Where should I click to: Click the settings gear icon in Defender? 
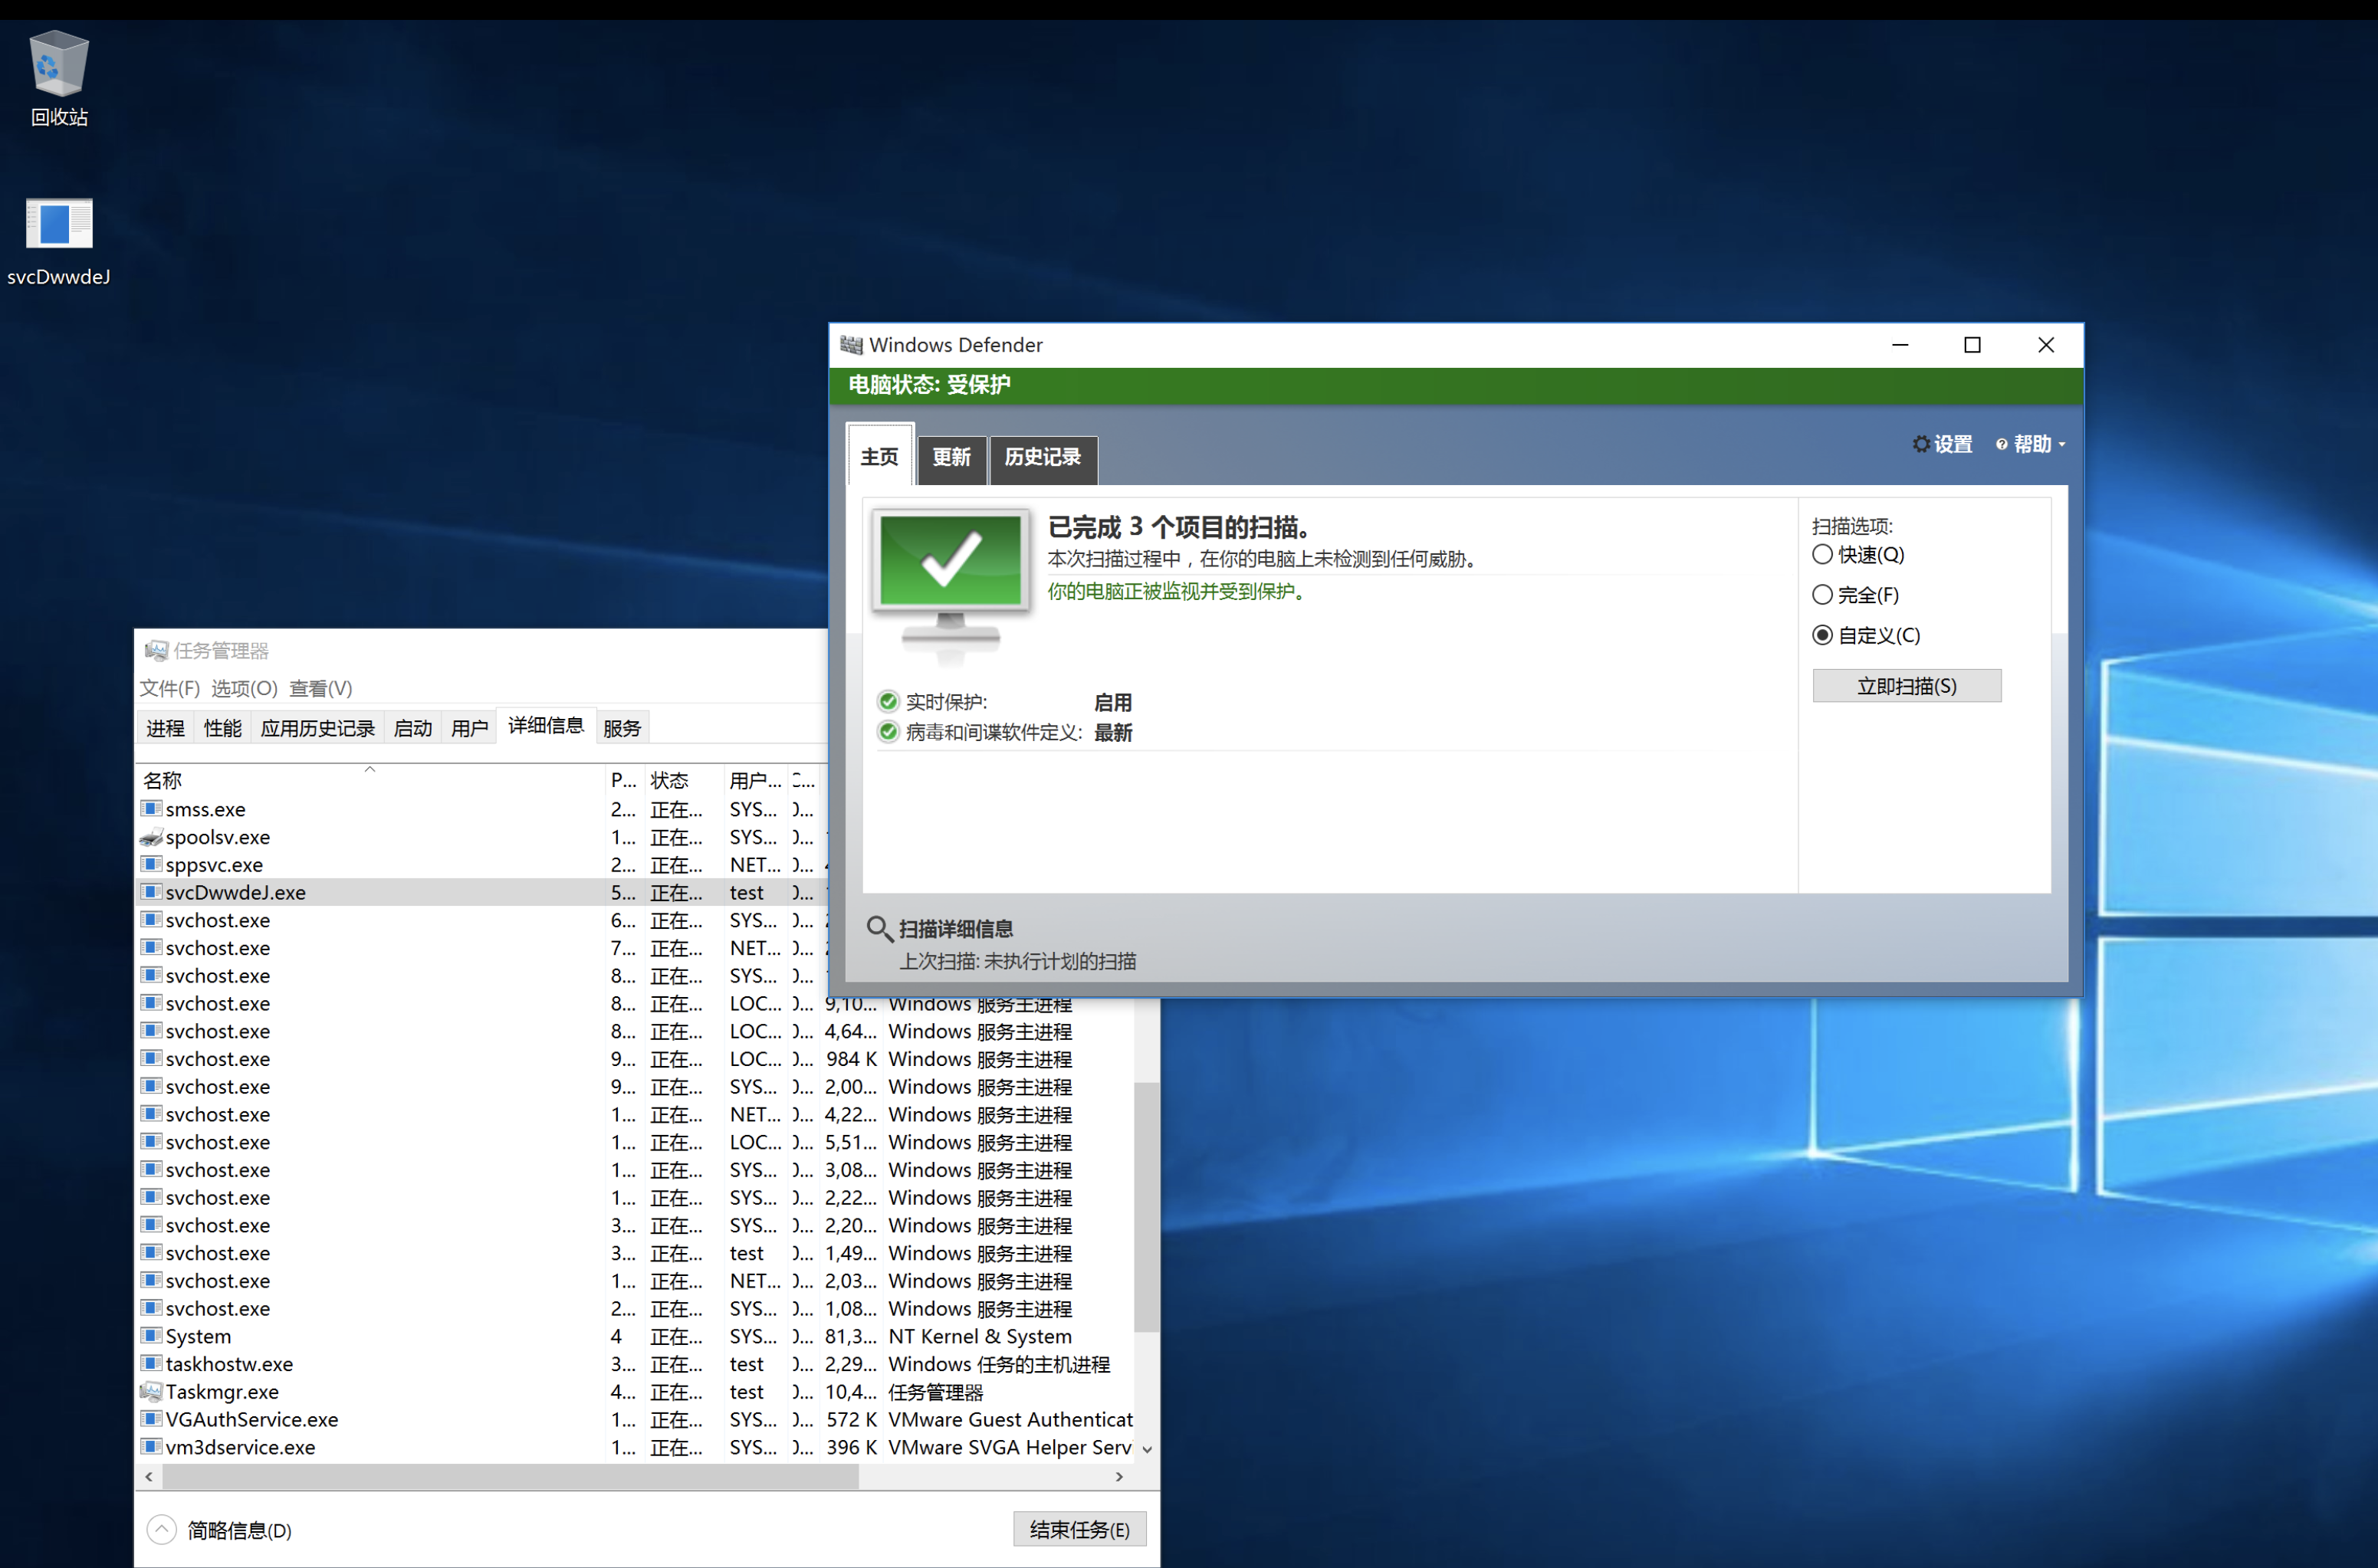1920,444
